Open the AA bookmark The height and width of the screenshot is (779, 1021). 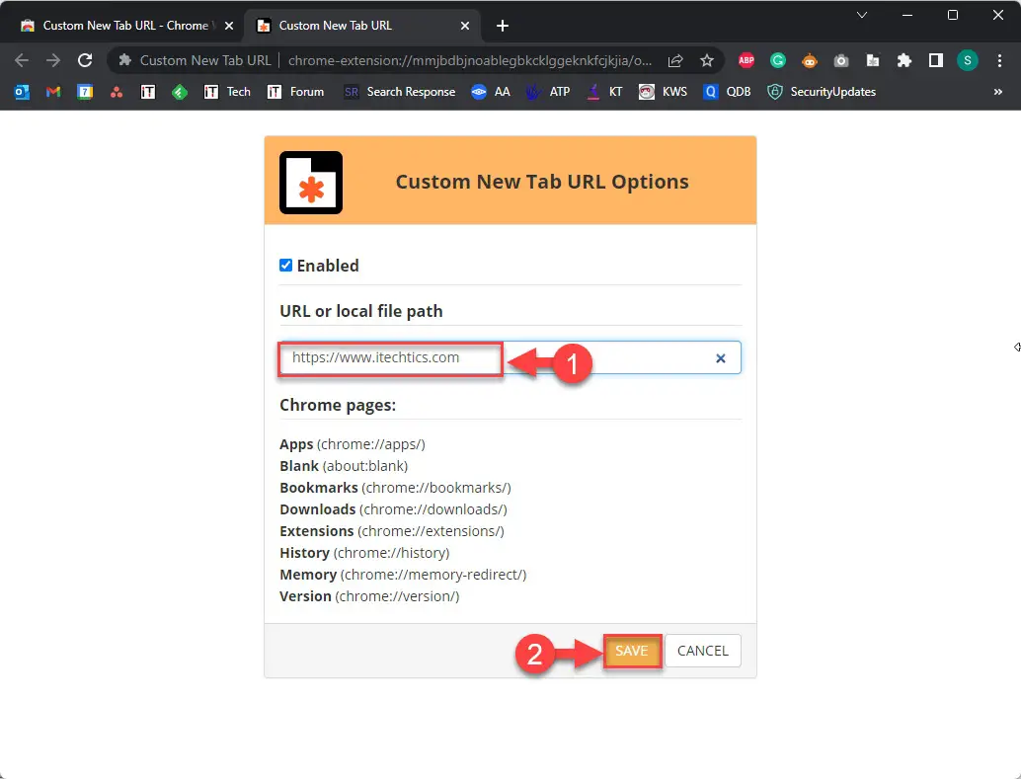pos(491,92)
